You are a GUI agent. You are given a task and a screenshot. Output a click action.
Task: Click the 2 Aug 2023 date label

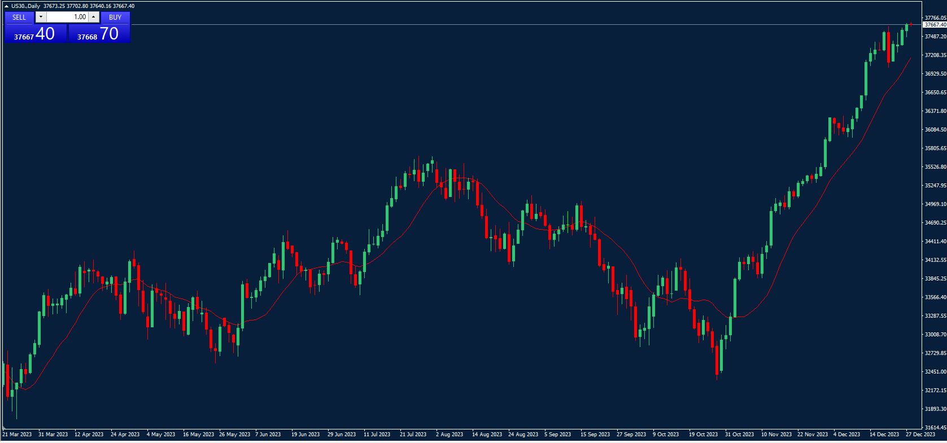pos(449,435)
